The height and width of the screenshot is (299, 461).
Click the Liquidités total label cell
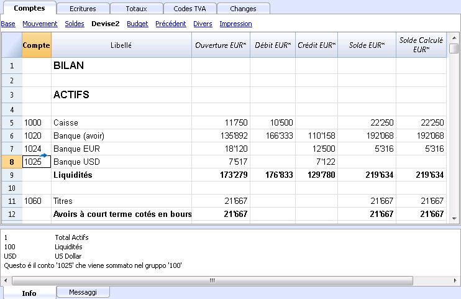tap(121, 175)
